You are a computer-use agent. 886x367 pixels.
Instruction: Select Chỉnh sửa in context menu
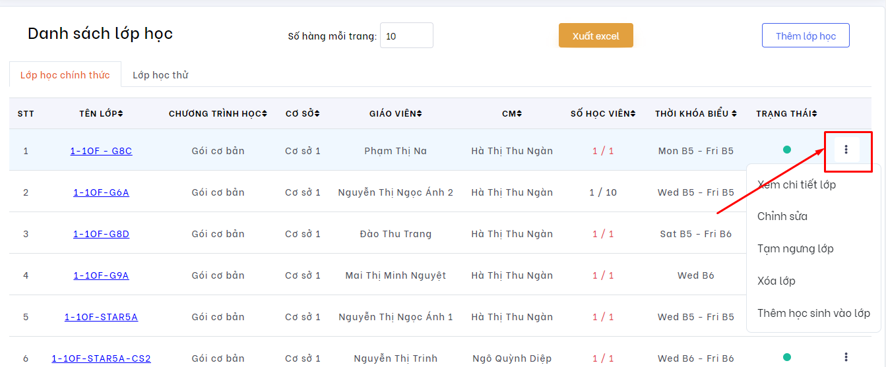(782, 217)
